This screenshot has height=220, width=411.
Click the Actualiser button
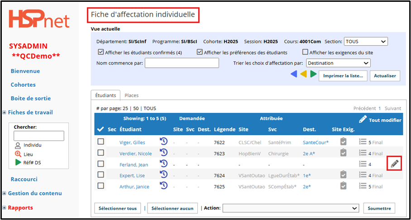point(385,76)
